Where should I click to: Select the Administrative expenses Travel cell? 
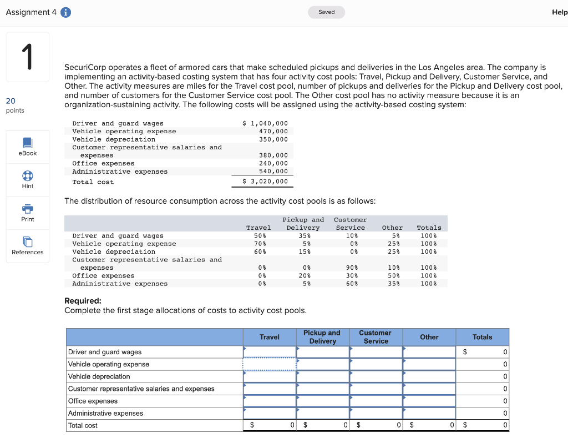pos(270,413)
